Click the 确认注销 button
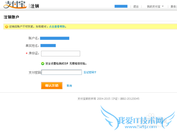 click(x=52, y=86)
